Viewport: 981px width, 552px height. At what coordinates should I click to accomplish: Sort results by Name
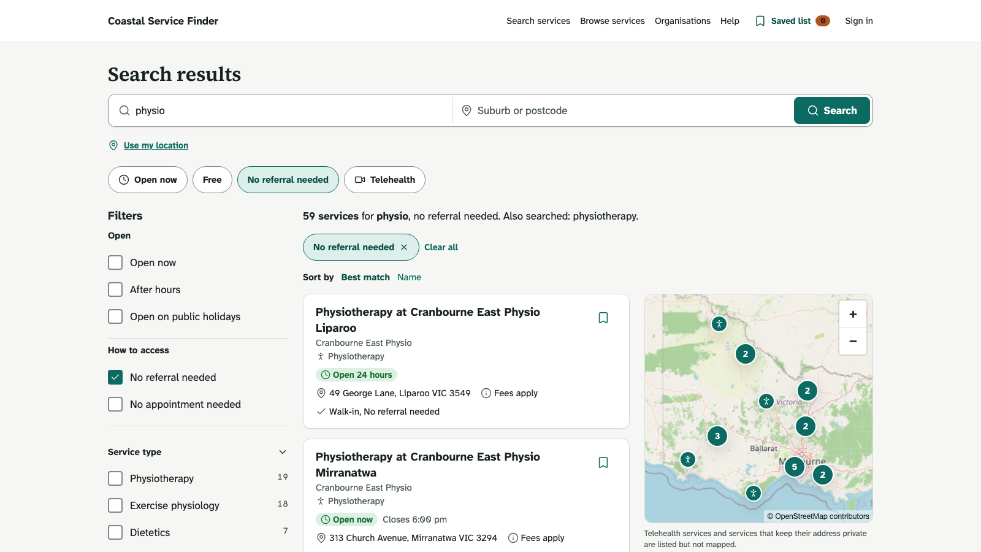coord(409,277)
